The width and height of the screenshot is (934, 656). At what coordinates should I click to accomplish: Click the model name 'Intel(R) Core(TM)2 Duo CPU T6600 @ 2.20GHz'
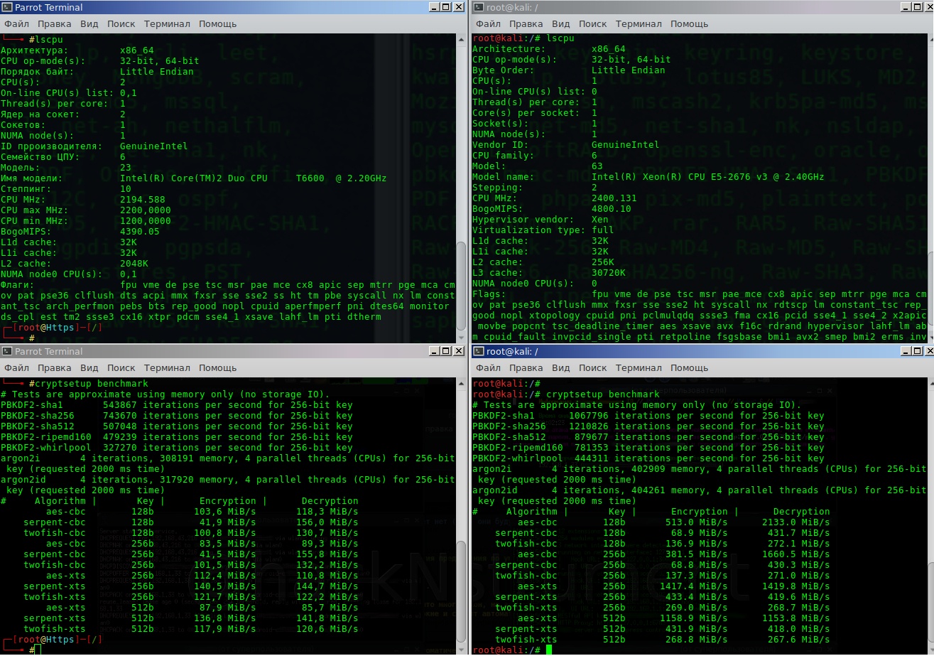(x=254, y=178)
